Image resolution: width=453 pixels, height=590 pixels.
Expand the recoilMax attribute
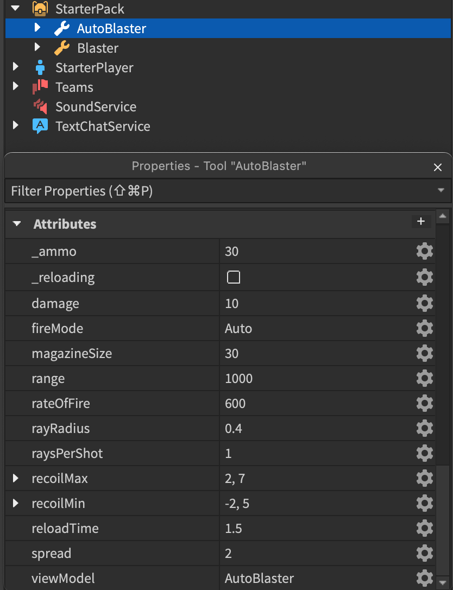click(x=16, y=478)
